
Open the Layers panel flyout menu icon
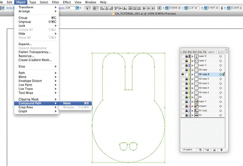226,52
